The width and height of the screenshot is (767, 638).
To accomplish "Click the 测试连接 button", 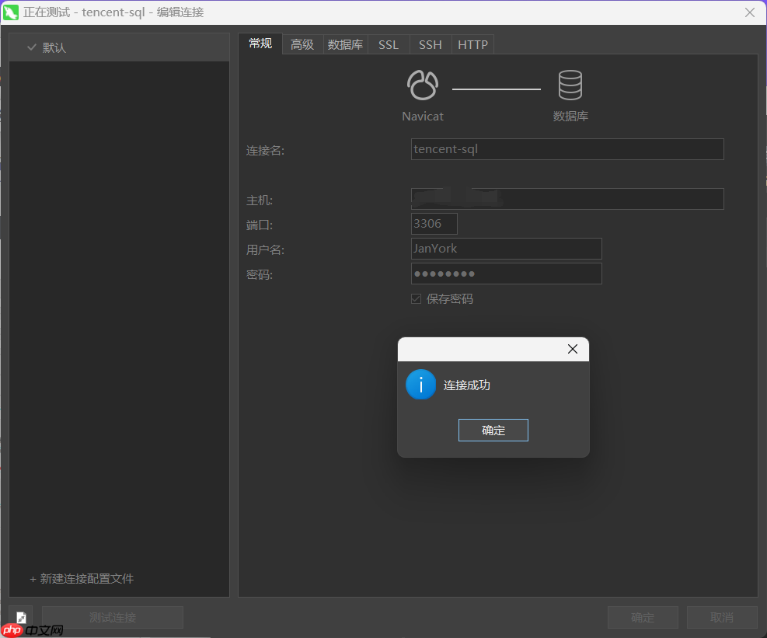I will pyautogui.click(x=112, y=617).
